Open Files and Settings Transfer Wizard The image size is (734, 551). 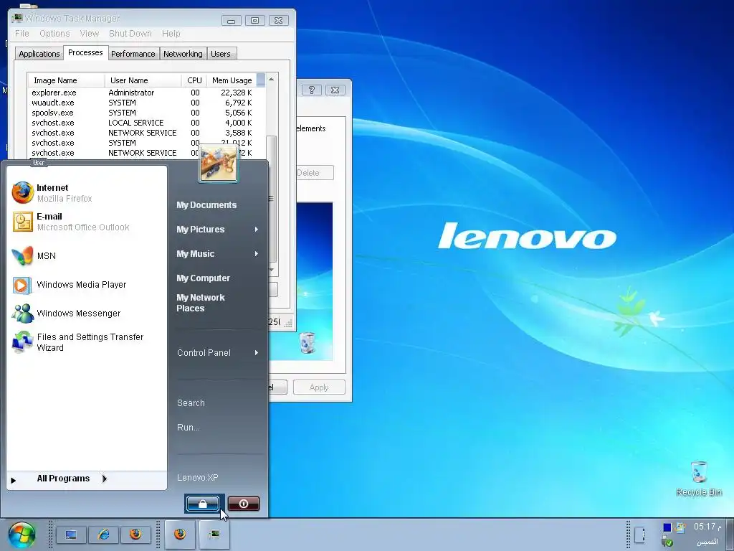pyautogui.click(x=77, y=342)
